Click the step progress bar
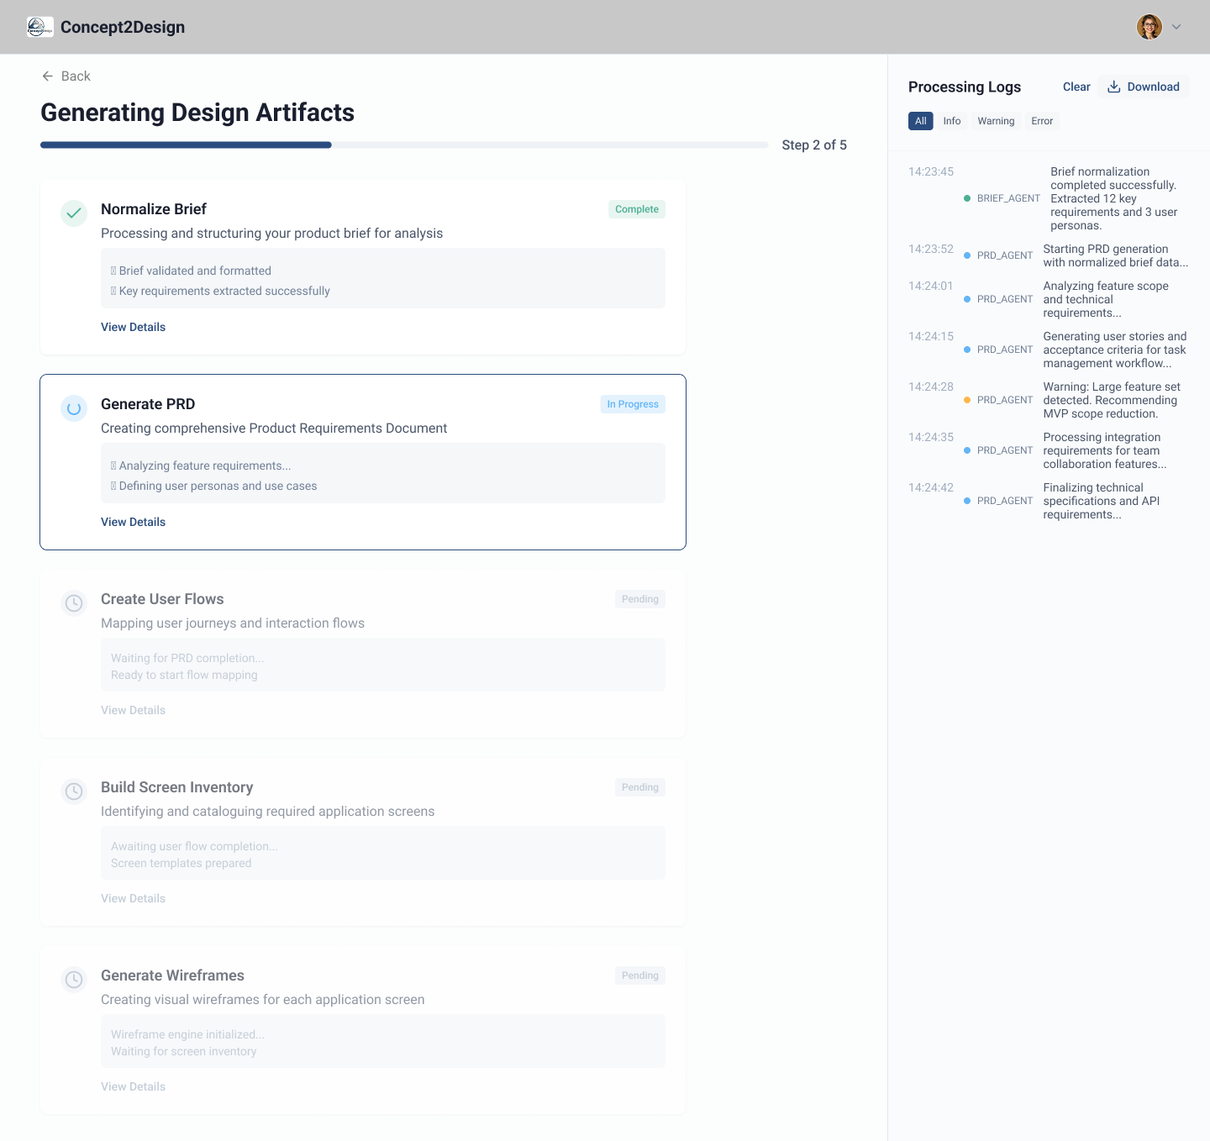1210x1141 pixels. point(404,145)
